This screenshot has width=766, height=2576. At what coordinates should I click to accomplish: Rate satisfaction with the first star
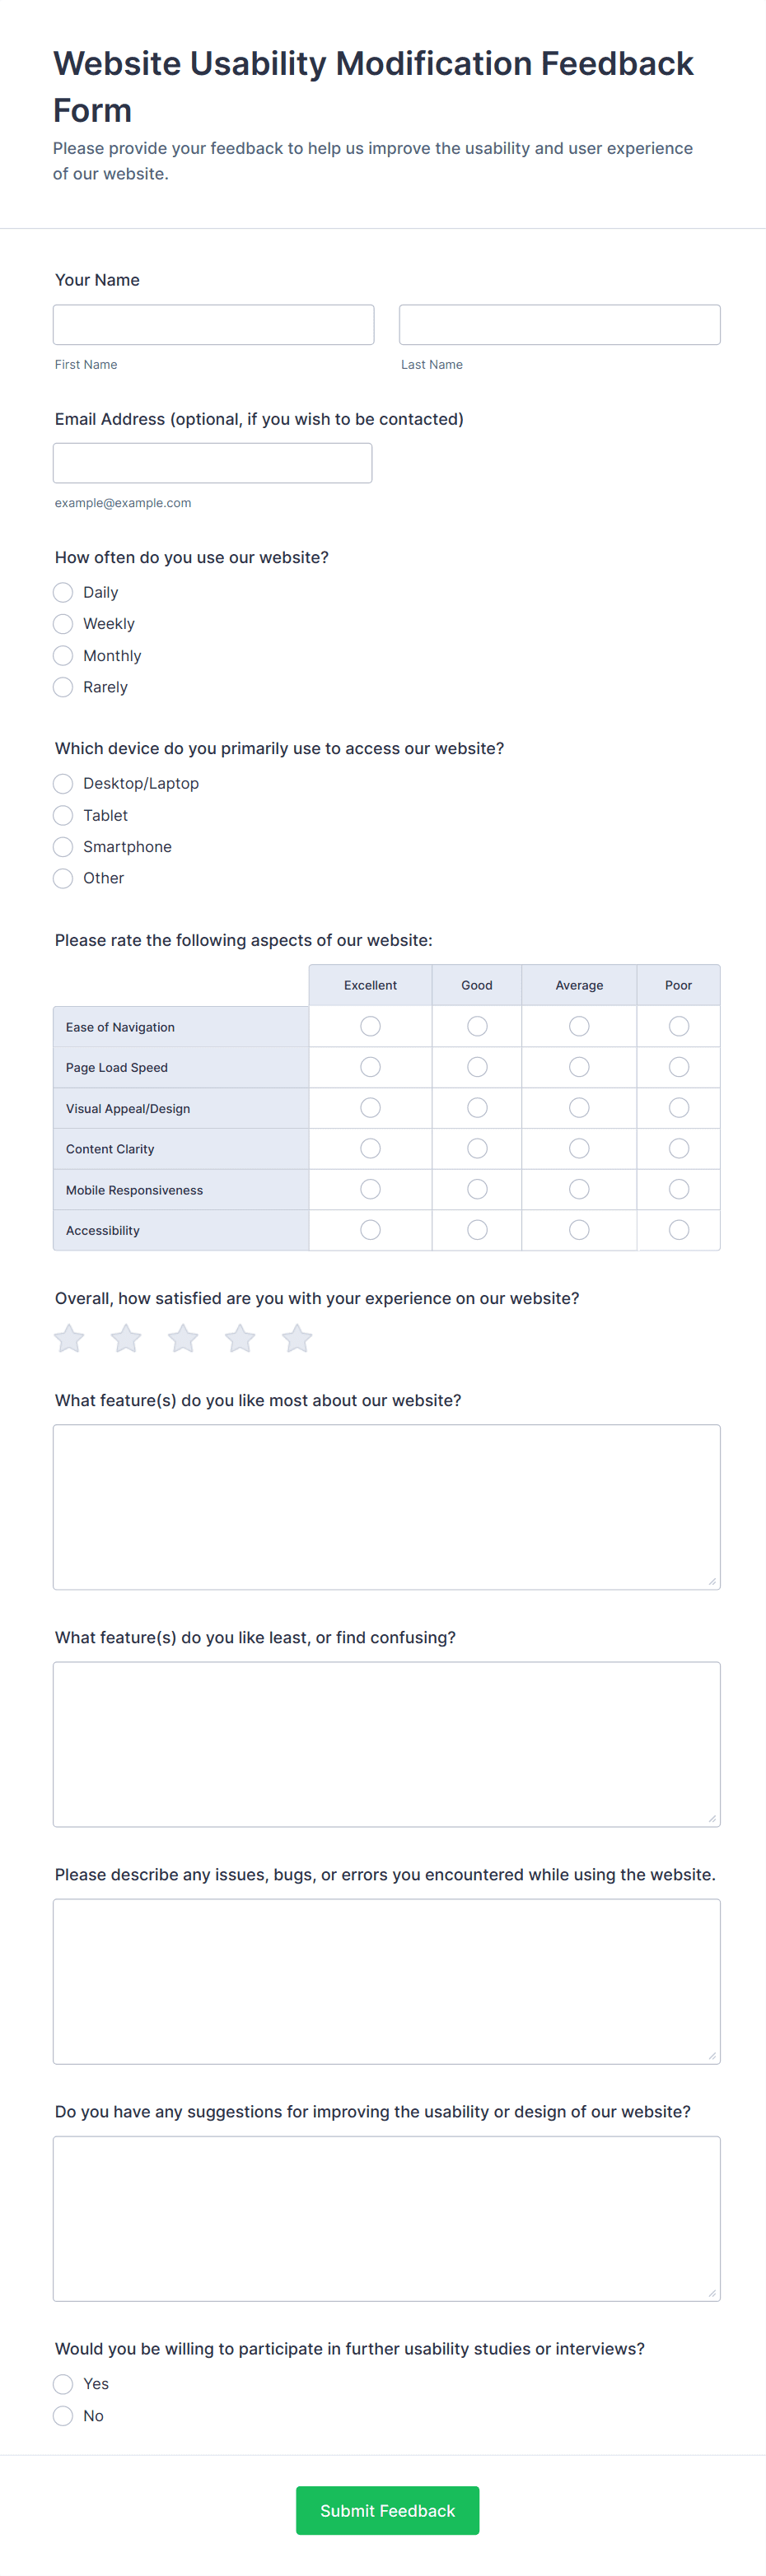[x=69, y=1338]
